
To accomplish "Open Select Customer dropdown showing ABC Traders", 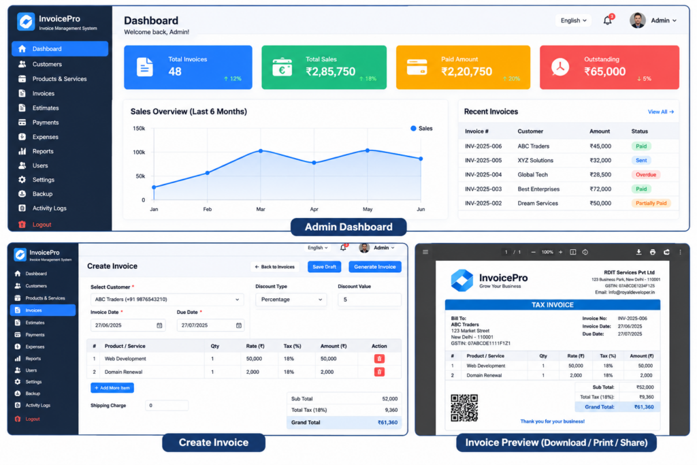I will (x=167, y=299).
